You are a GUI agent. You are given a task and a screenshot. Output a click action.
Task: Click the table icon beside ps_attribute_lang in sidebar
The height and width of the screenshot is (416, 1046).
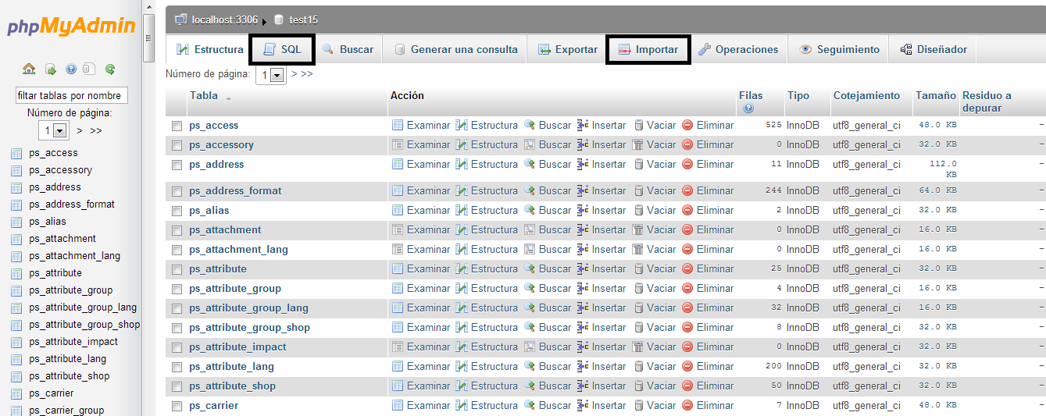coord(16,359)
